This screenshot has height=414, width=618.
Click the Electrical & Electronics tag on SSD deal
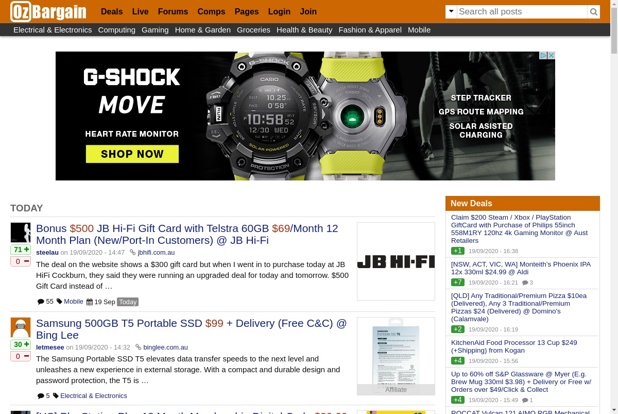coord(94,396)
